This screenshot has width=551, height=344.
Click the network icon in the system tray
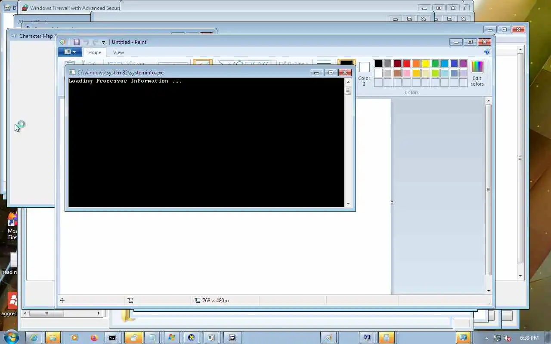[x=497, y=338]
